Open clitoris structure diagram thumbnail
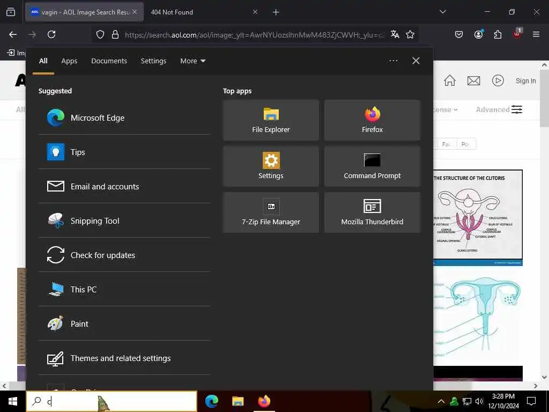 coord(478,218)
